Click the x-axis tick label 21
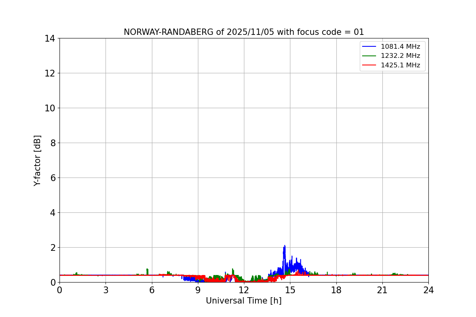This screenshot has height=317, width=476. (x=382, y=290)
